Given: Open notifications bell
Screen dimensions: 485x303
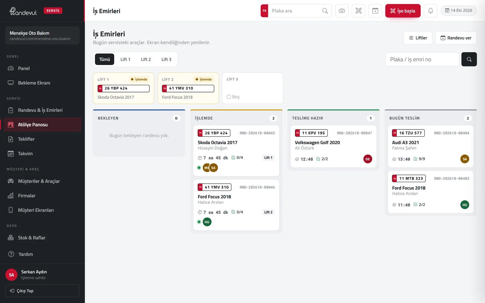Looking at the screenshot, I should (430, 11).
